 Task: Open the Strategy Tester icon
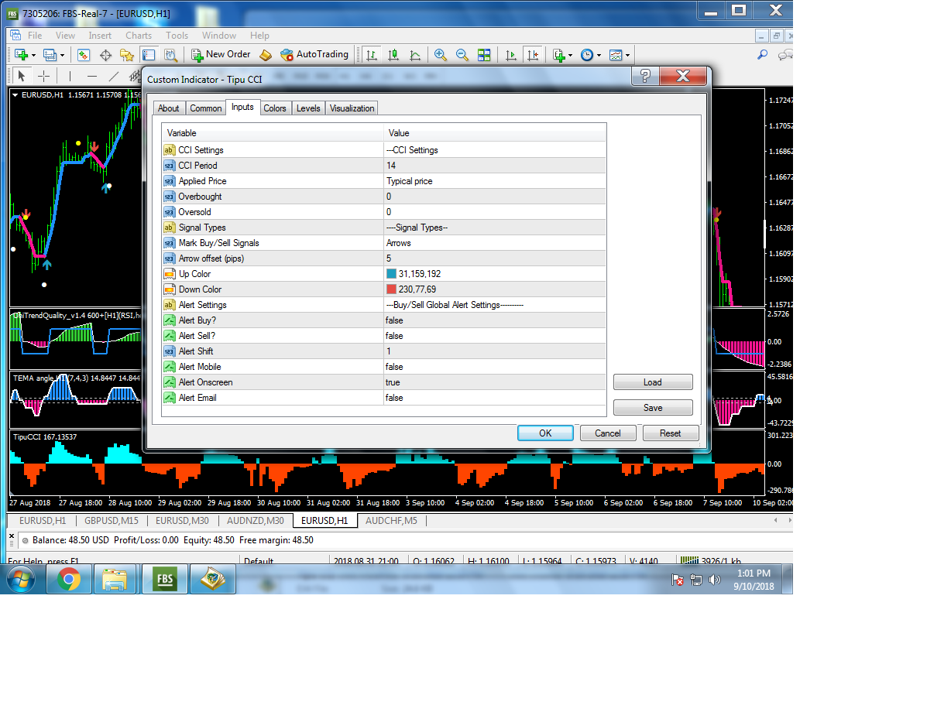(x=170, y=55)
